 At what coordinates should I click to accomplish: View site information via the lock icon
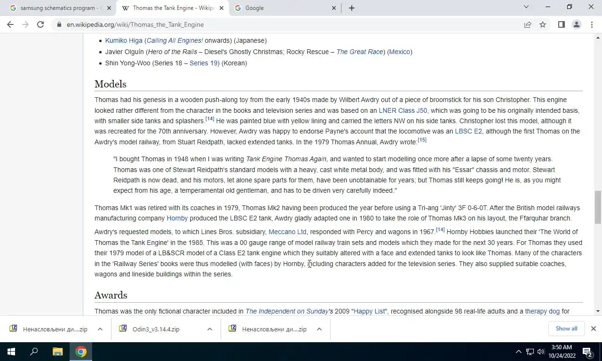click(x=59, y=24)
